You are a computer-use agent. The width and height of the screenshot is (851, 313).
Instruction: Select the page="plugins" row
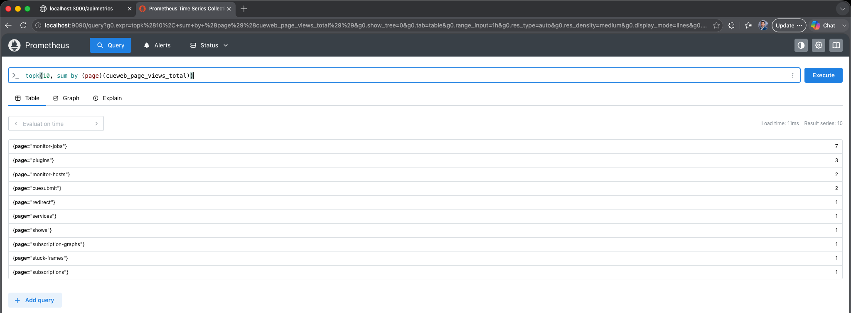pos(425,160)
